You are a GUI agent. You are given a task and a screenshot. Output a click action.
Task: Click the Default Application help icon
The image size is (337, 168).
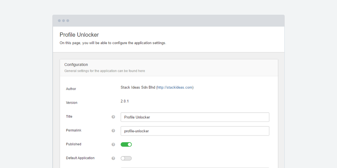tap(113, 158)
